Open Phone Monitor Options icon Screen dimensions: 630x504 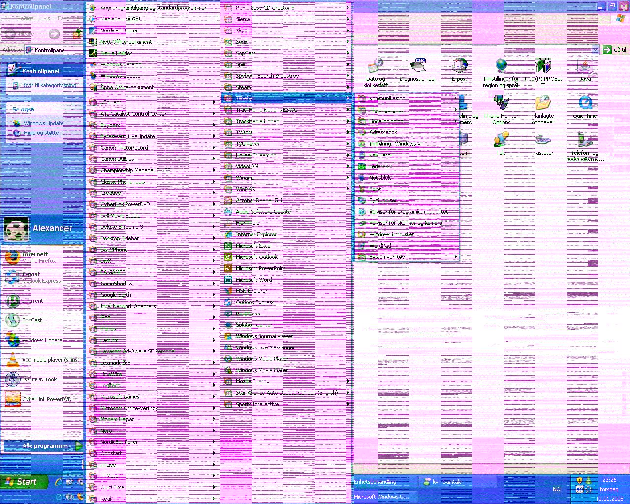click(501, 110)
